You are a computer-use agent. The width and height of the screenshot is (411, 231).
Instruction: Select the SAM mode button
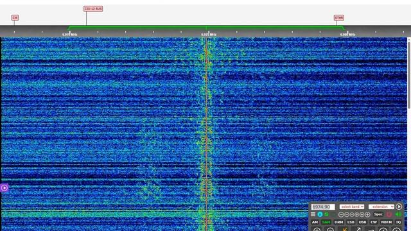coord(326,222)
